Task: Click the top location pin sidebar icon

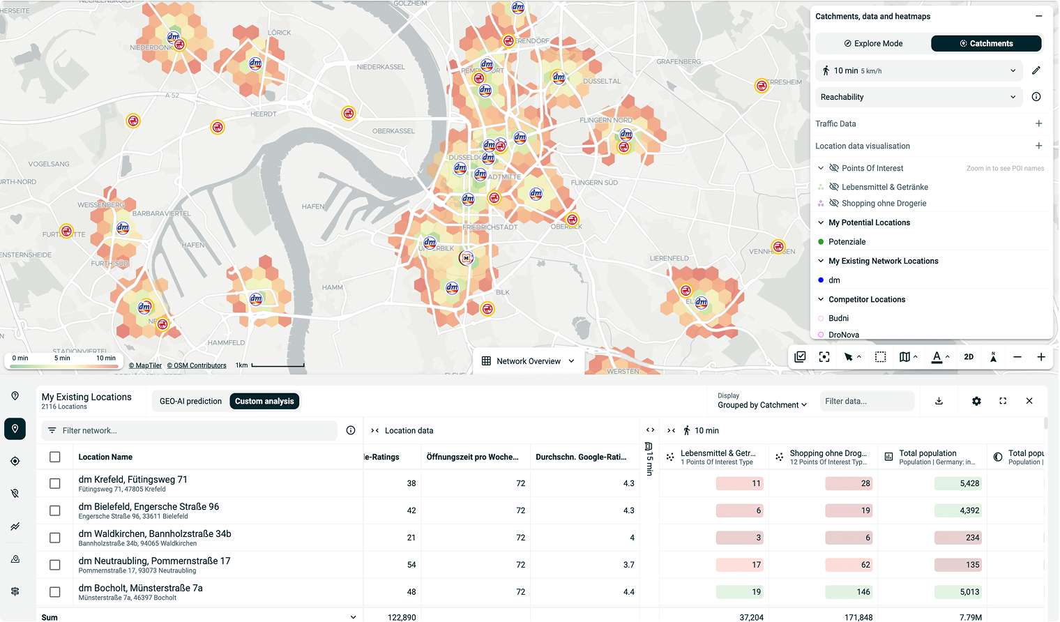Action: tap(15, 396)
